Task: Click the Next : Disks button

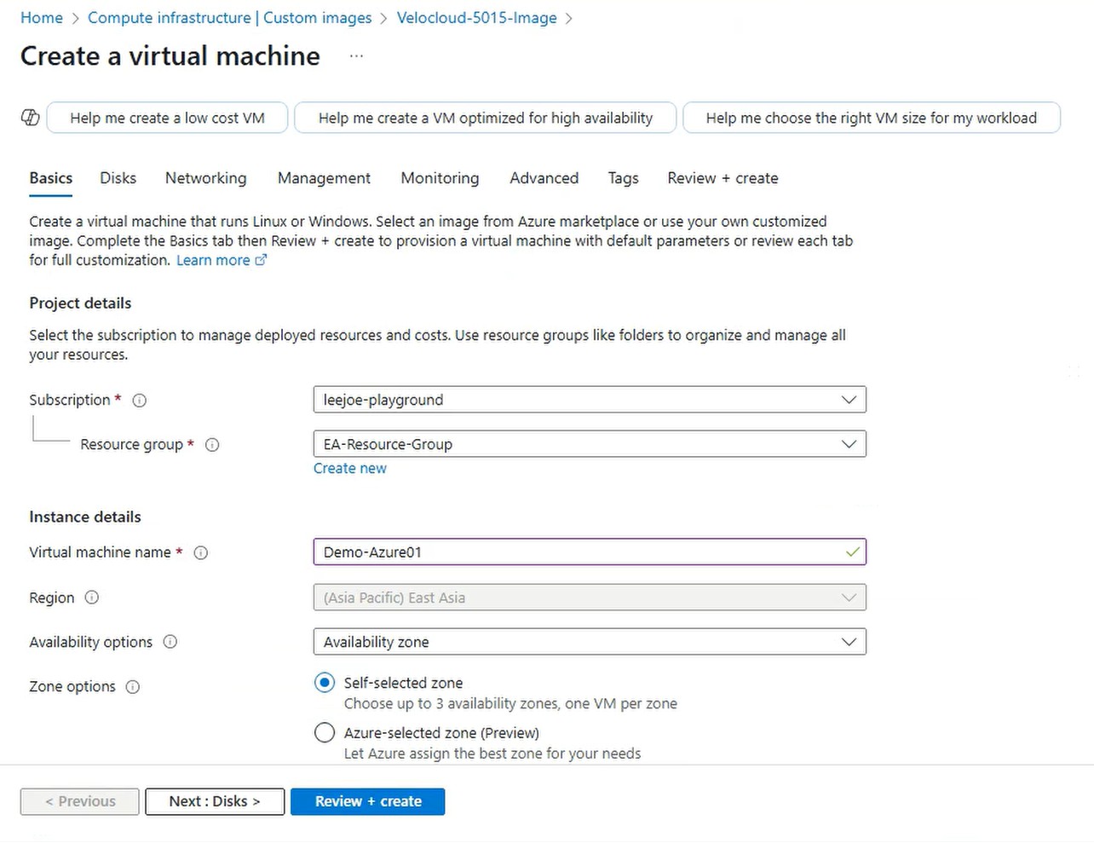Action: click(215, 801)
